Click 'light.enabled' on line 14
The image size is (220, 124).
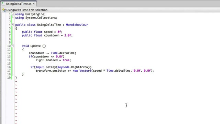coord(47,60)
